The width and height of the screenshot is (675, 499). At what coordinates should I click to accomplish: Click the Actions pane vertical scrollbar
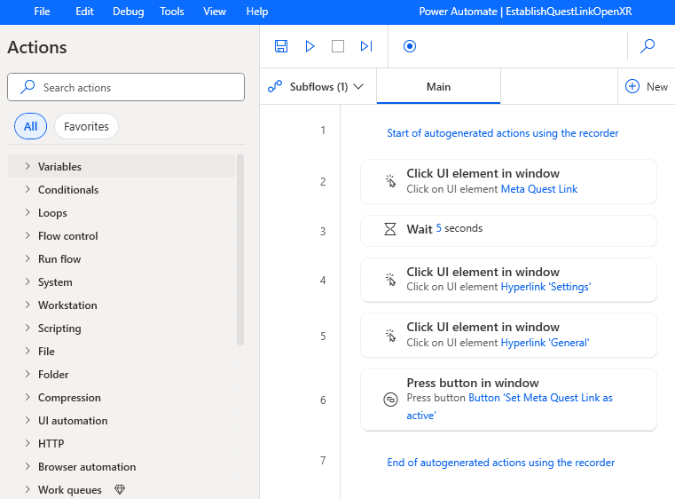(240, 249)
